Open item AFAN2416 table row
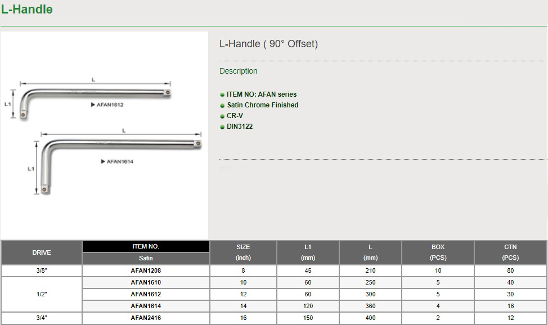Screen dimensions: 548x325 146,318
